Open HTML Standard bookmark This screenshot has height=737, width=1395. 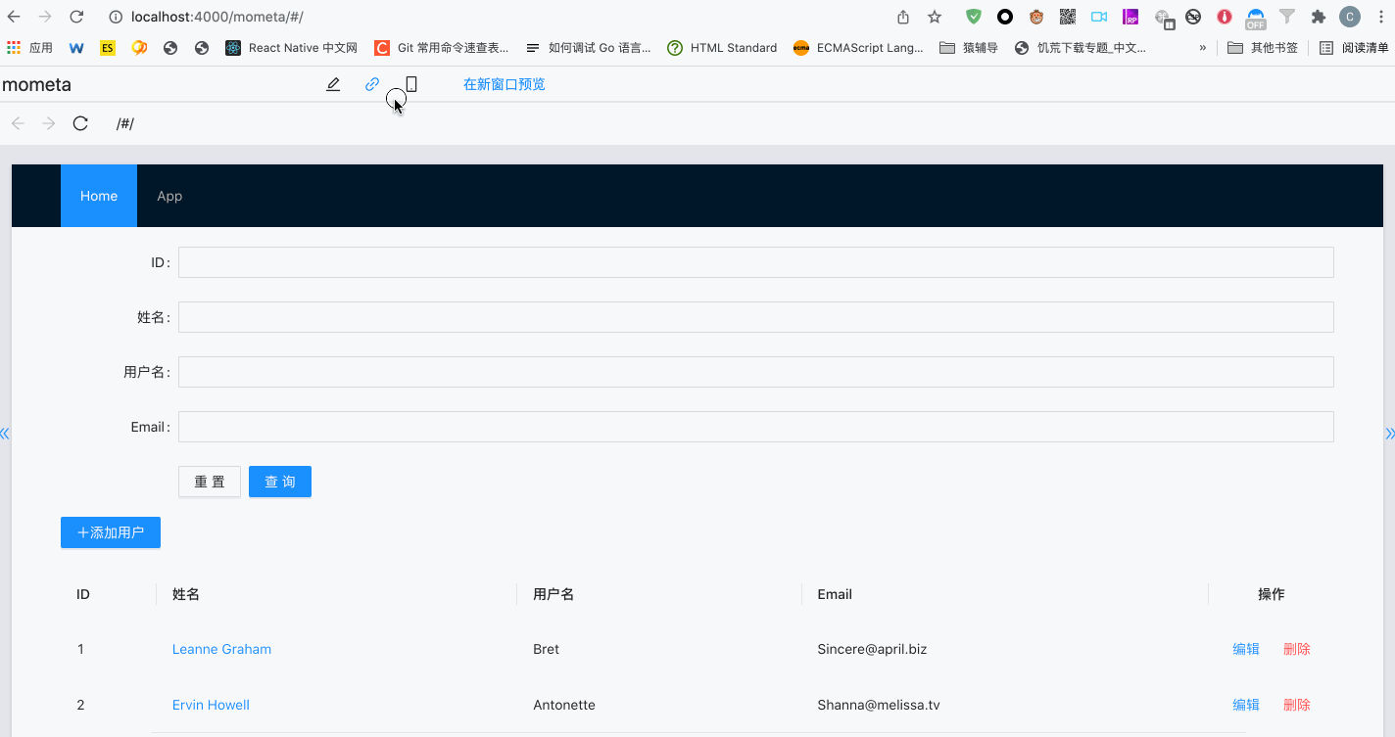click(x=723, y=47)
